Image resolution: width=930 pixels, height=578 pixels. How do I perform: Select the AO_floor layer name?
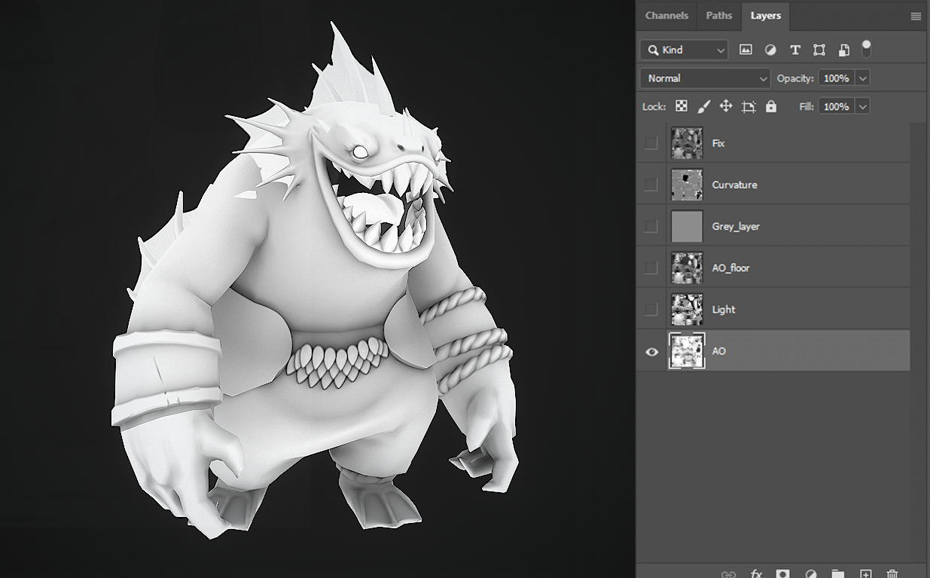(730, 268)
